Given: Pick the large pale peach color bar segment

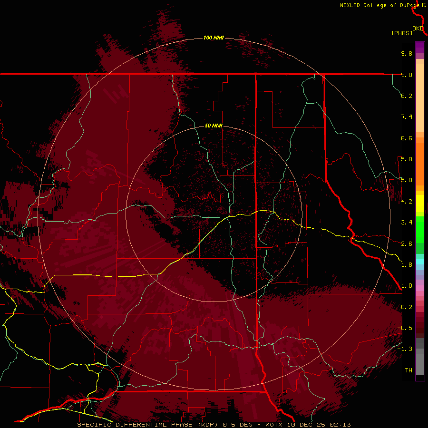Looking at the screenshot, I should pos(420,97).
